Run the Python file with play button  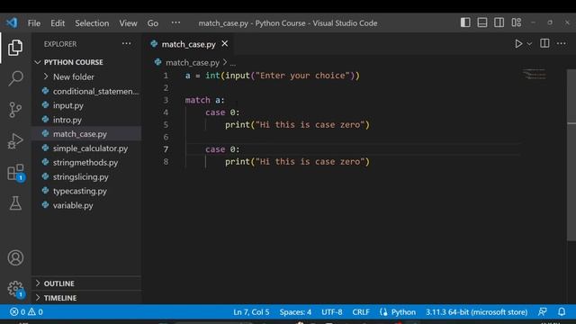click(x=518, y=44)
